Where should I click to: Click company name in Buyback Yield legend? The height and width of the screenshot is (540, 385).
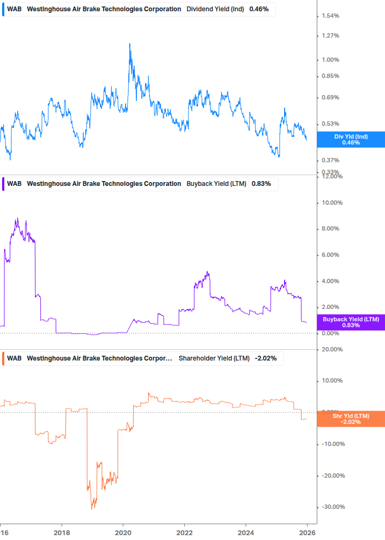point(104,184)
